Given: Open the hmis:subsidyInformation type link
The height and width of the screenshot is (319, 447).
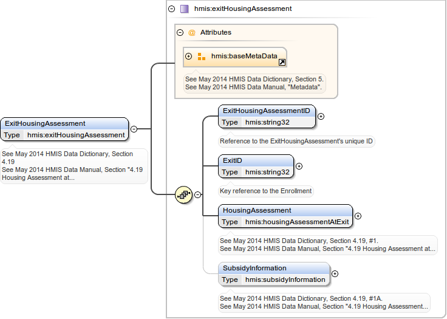Looking at the screenshot, I should click(285, 280).
